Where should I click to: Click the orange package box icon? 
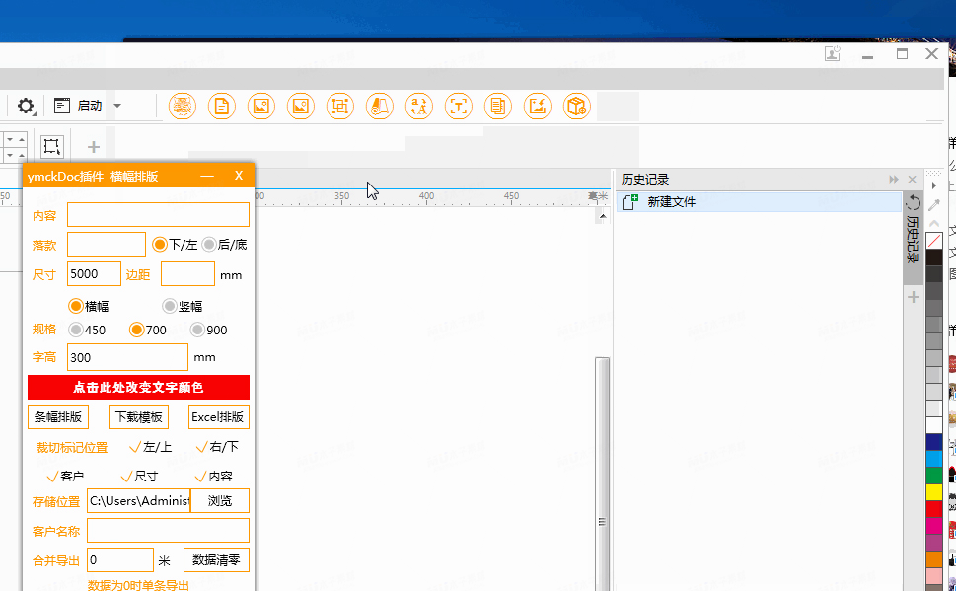tap(577, 107)
